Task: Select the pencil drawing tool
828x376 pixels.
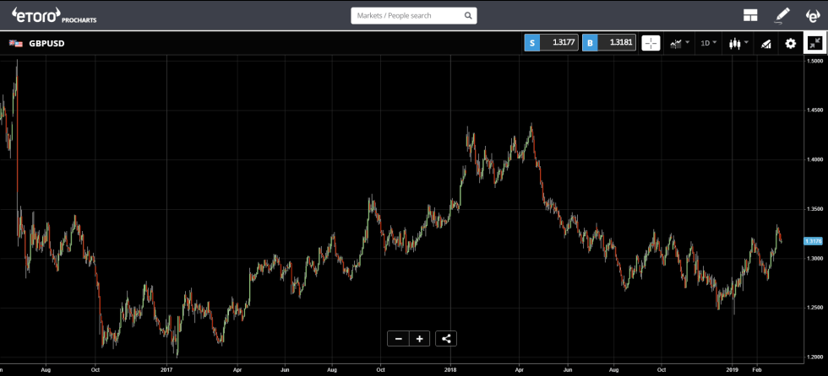Action: pos(782,15)
